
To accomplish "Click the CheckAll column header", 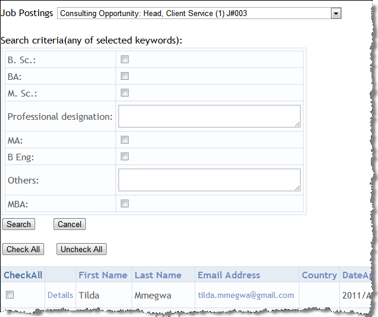I will [23, 275].
